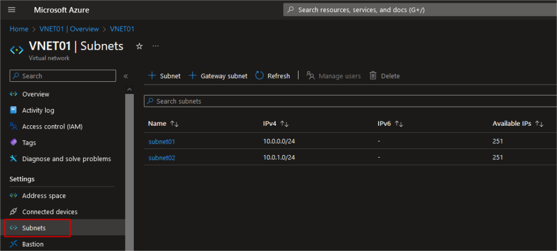Screen dimensions: 557x251
Task: Go to Home breadcrumb
Action: point(19,29)
